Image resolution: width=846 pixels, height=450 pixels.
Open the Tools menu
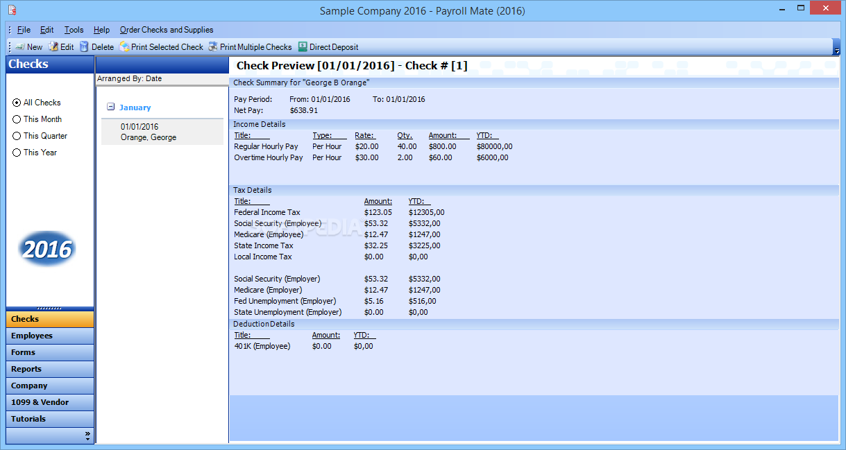pos(74,30)
